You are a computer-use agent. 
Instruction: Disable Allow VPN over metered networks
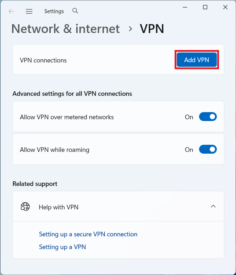pos(208,117)
